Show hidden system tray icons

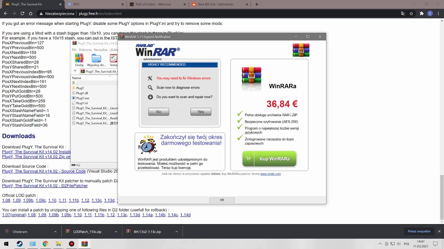pyautogui.click(x=381, y=244)
